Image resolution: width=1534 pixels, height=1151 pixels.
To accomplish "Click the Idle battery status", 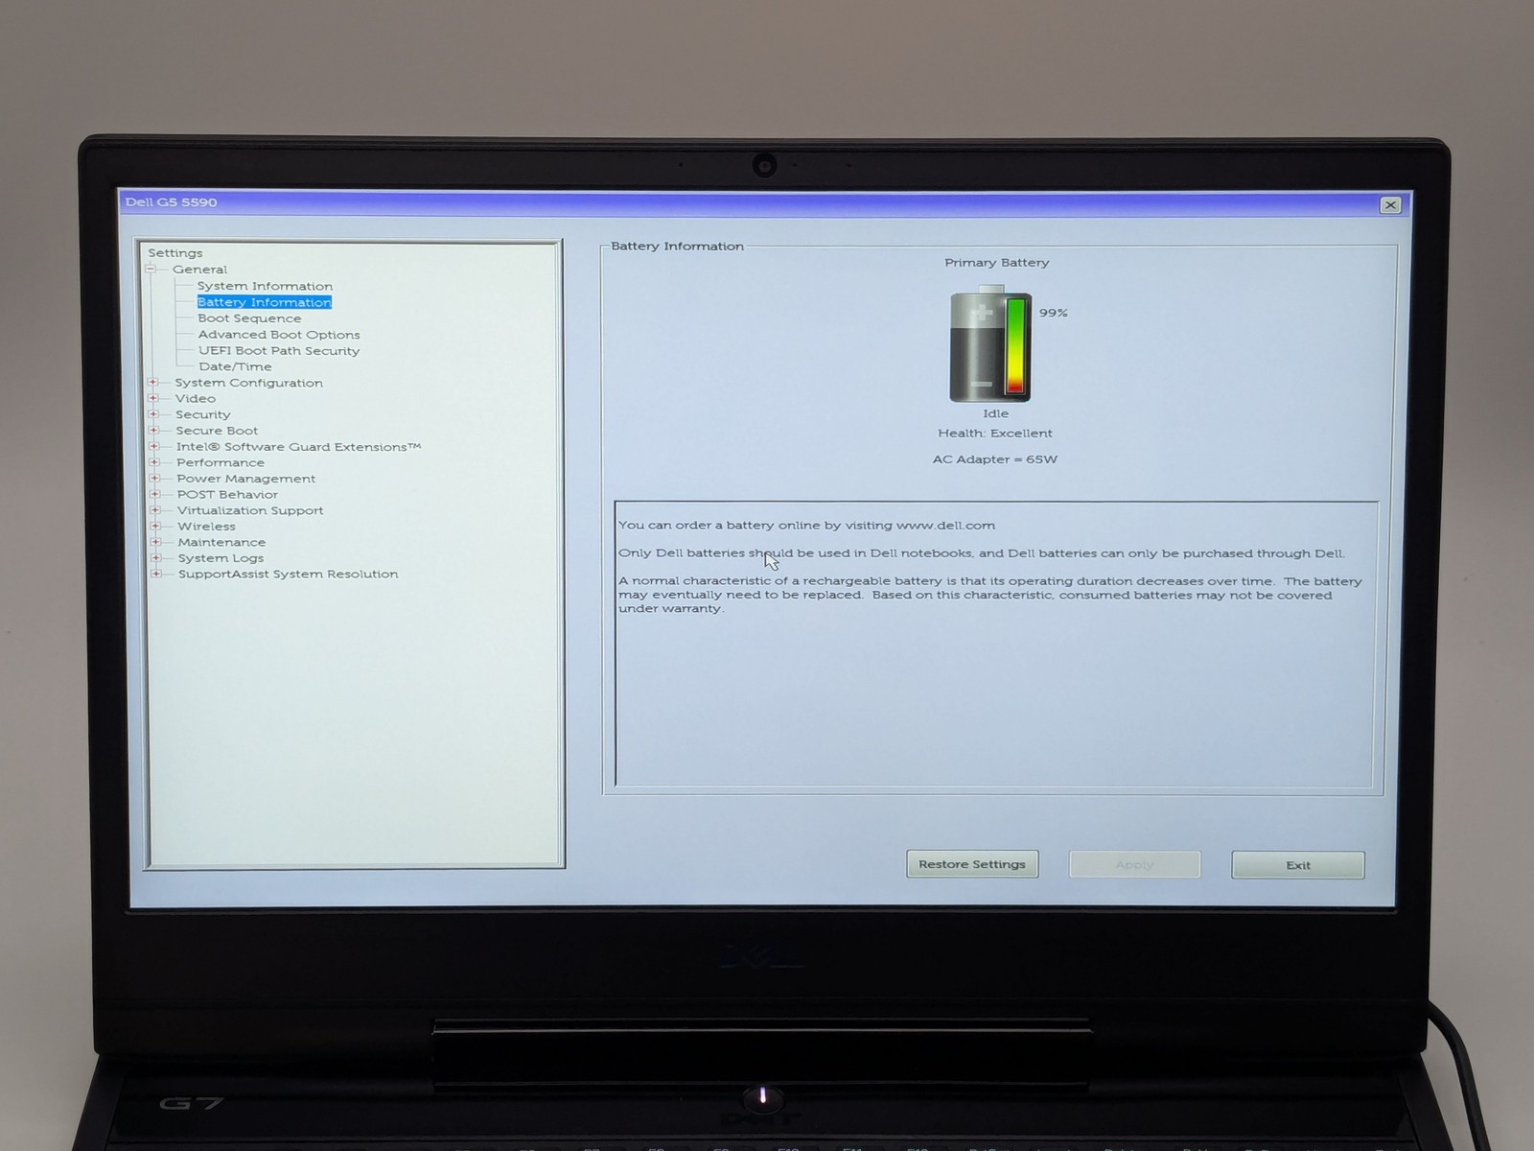I will point(995,413).
